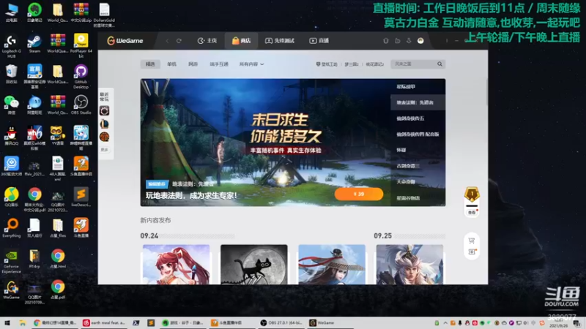Click the magnifier search icon
586x329 pixels.
(440, 64)
